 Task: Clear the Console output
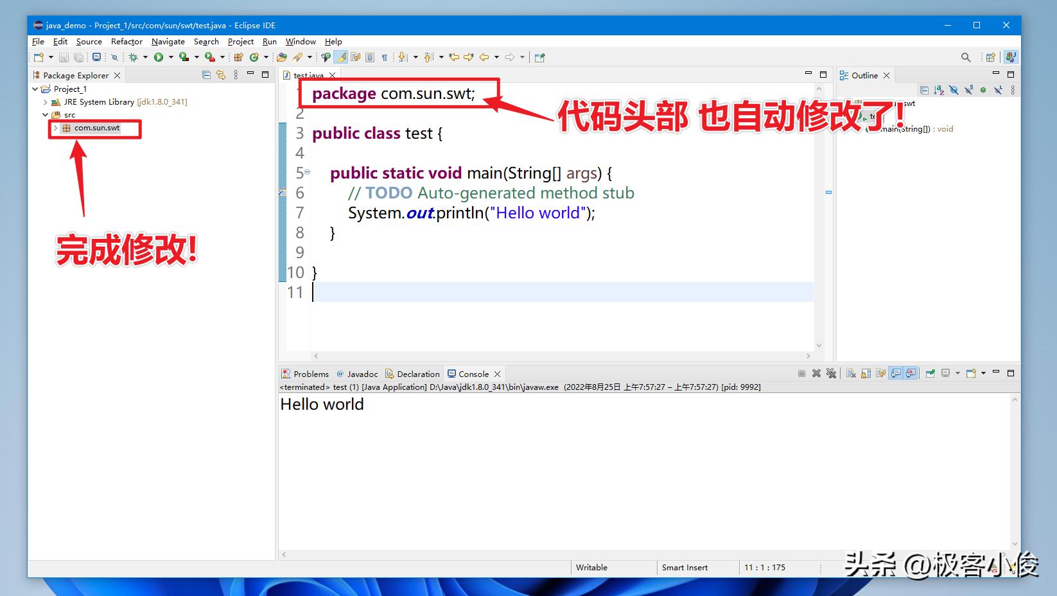point(850,373)
